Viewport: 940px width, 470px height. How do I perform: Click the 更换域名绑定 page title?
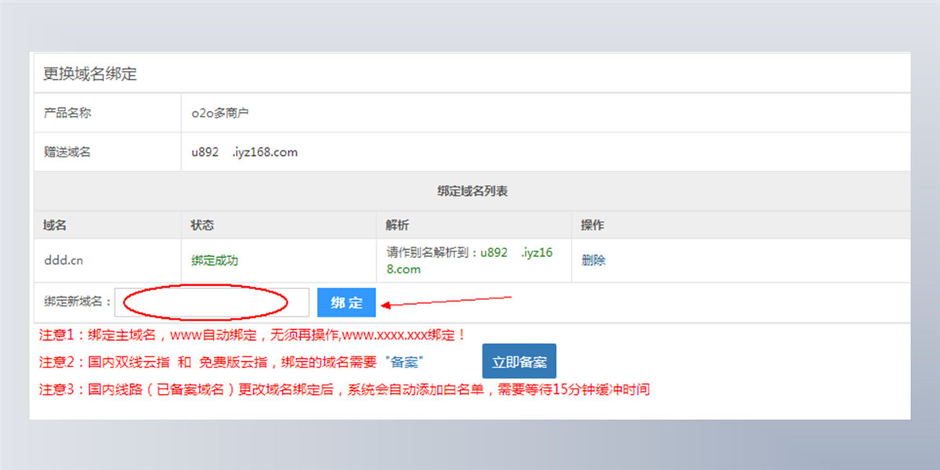[89, 74]
